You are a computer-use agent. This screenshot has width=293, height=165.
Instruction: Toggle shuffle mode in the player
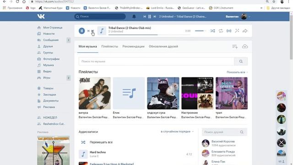point(212,31)
